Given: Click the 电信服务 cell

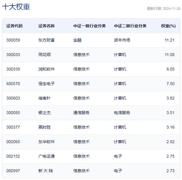Looking at the screenshot, I should [x=122, y=113].
